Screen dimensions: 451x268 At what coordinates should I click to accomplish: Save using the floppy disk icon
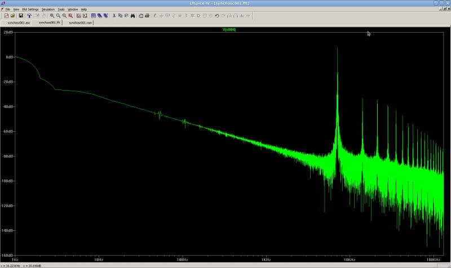coord(20,16)
